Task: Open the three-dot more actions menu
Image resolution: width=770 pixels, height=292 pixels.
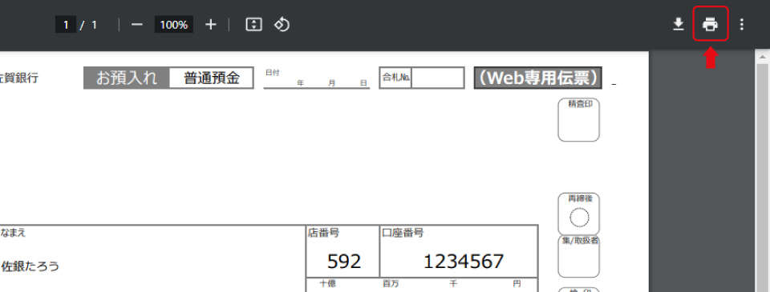Action: (741, 25)
